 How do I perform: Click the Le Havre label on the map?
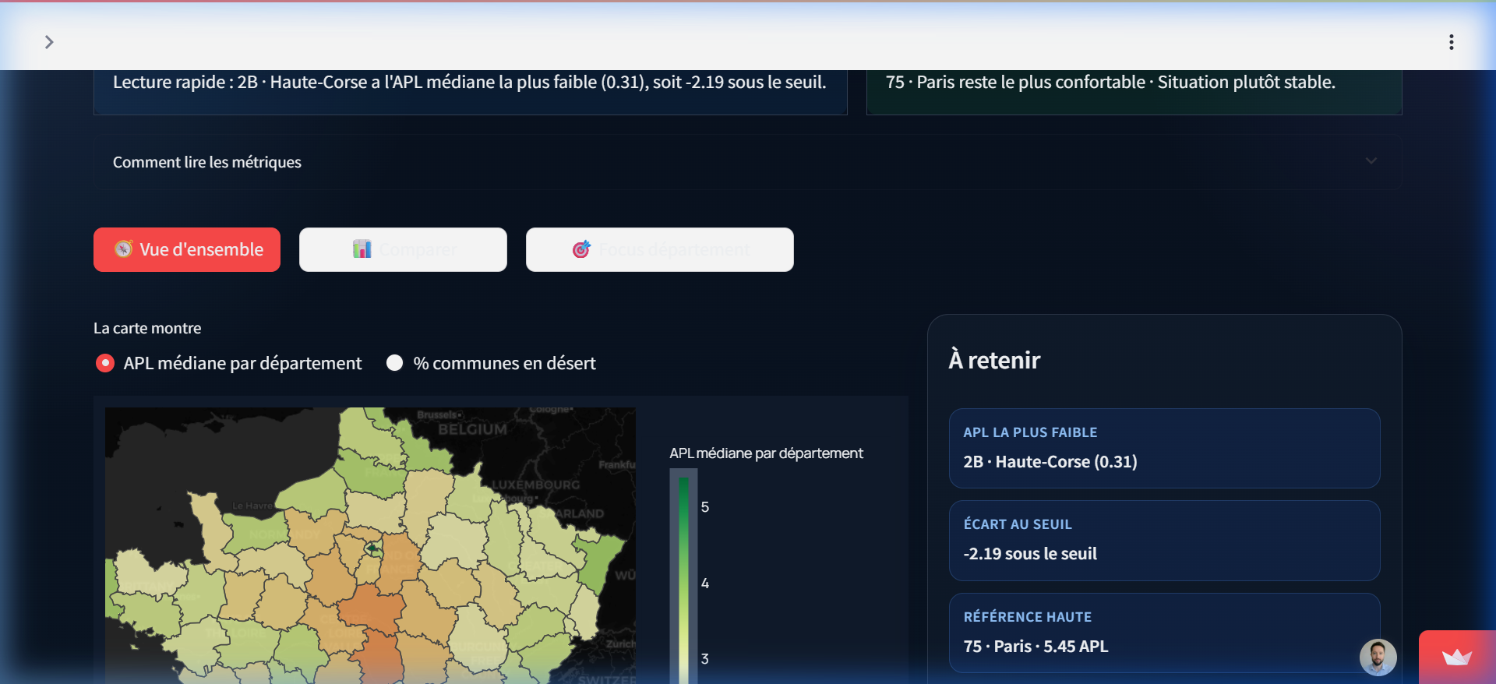pos(252,506)
